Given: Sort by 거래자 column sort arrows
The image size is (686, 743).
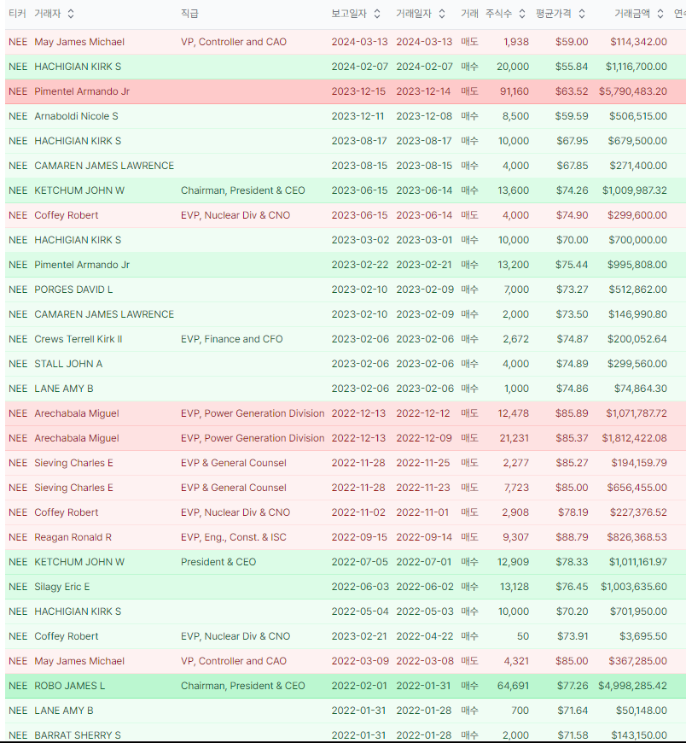Looking at the screenshot, I should point(71,14).
